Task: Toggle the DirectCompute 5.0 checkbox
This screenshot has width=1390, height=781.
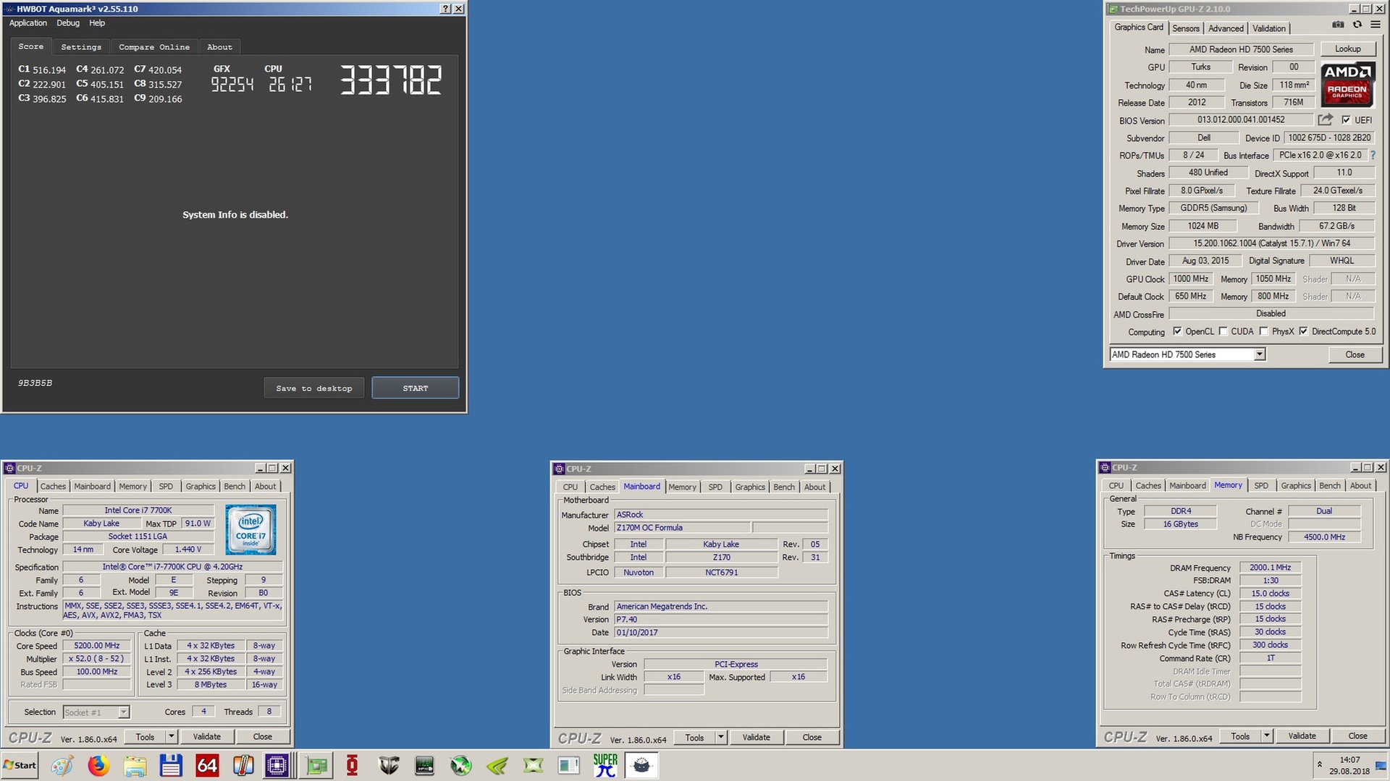Action: tap(1304, 331)
